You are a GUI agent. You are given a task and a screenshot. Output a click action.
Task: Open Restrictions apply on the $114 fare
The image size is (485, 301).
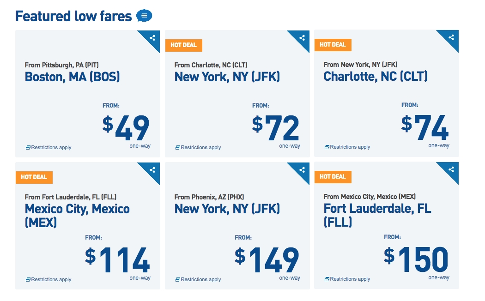[48, 279]
